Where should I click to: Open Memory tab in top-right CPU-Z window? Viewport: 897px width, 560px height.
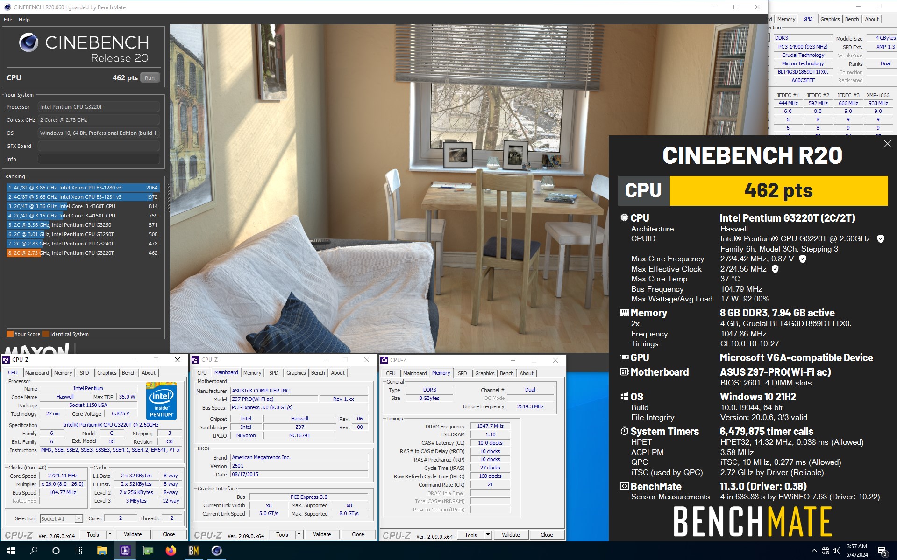tap(786, 19)
